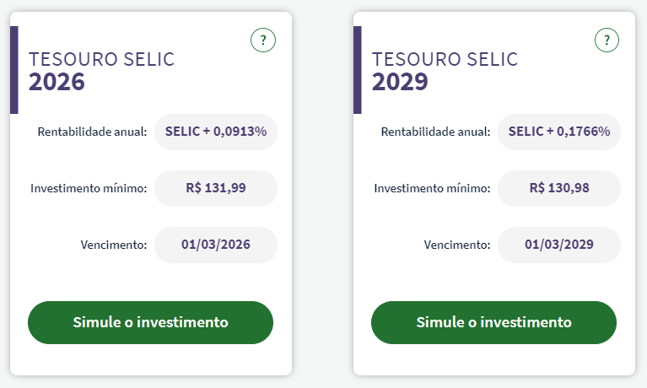
Task: Click "Investimento mínimo" label on the 2029 card
Action: coord(433,188)
